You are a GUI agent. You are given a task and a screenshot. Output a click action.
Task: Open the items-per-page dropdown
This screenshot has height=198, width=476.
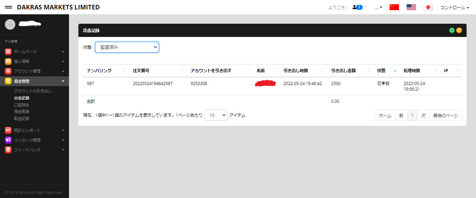tap(216, 115)
